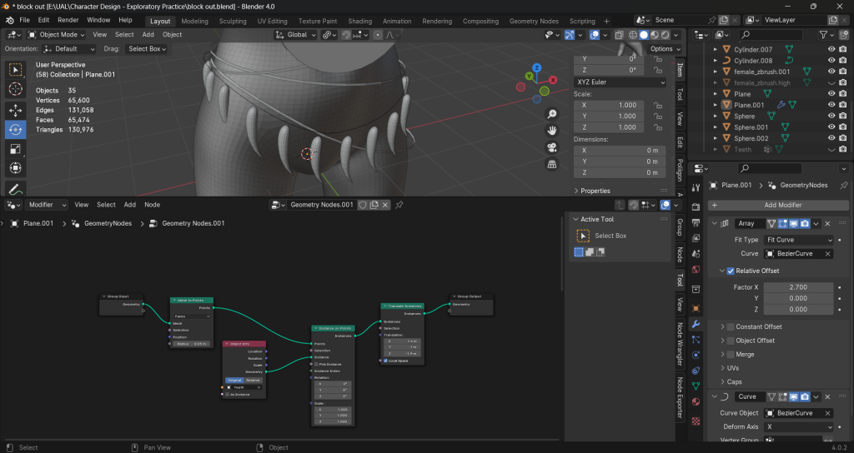
Task: Toggle camera view with the camera icon
Action: pos(552,147)
